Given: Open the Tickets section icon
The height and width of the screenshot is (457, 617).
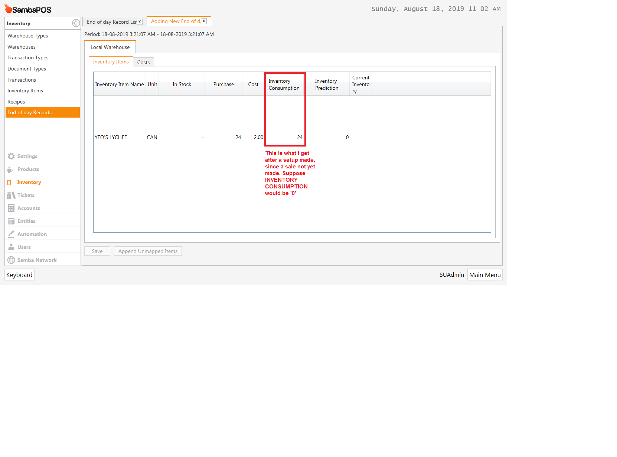Looking at the screenshot, I should pyautogui.click(x=10, y=195).
